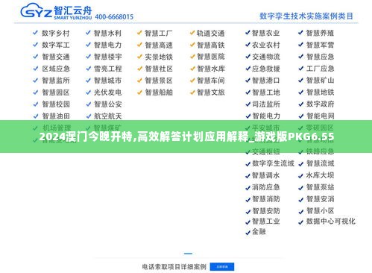Click the 智慧水库 entry
This screenshot has height=273, width=372.
[x=211, y=69]
